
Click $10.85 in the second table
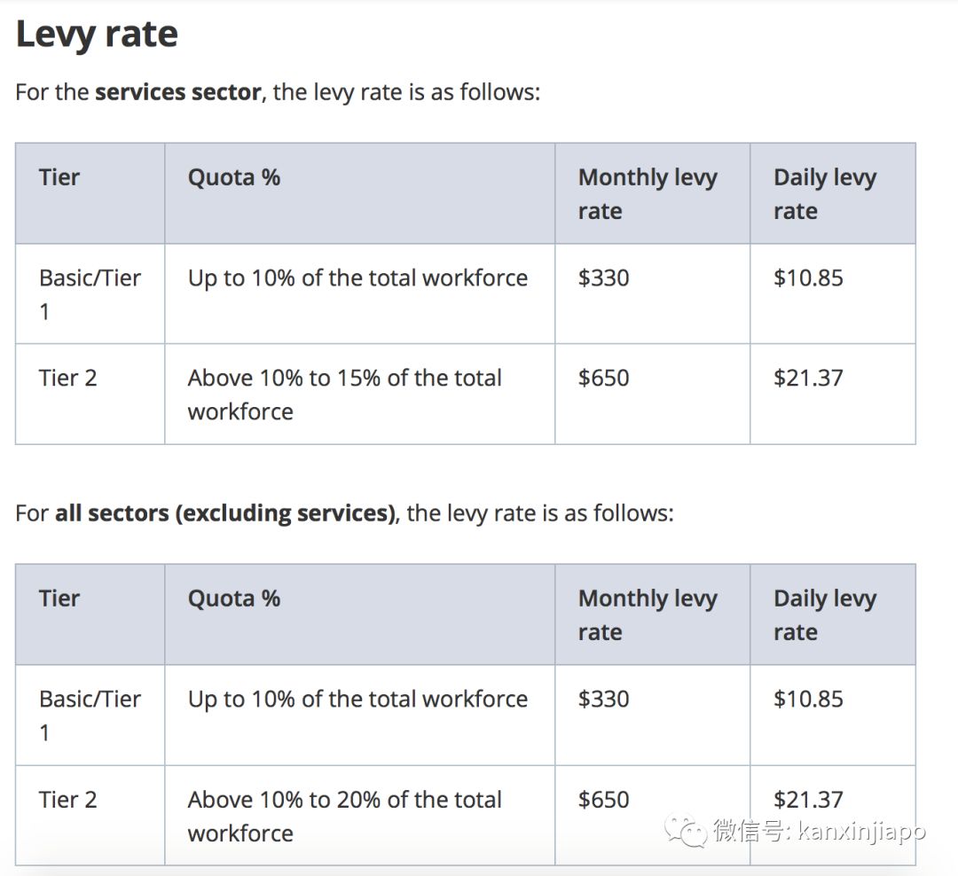808,699
